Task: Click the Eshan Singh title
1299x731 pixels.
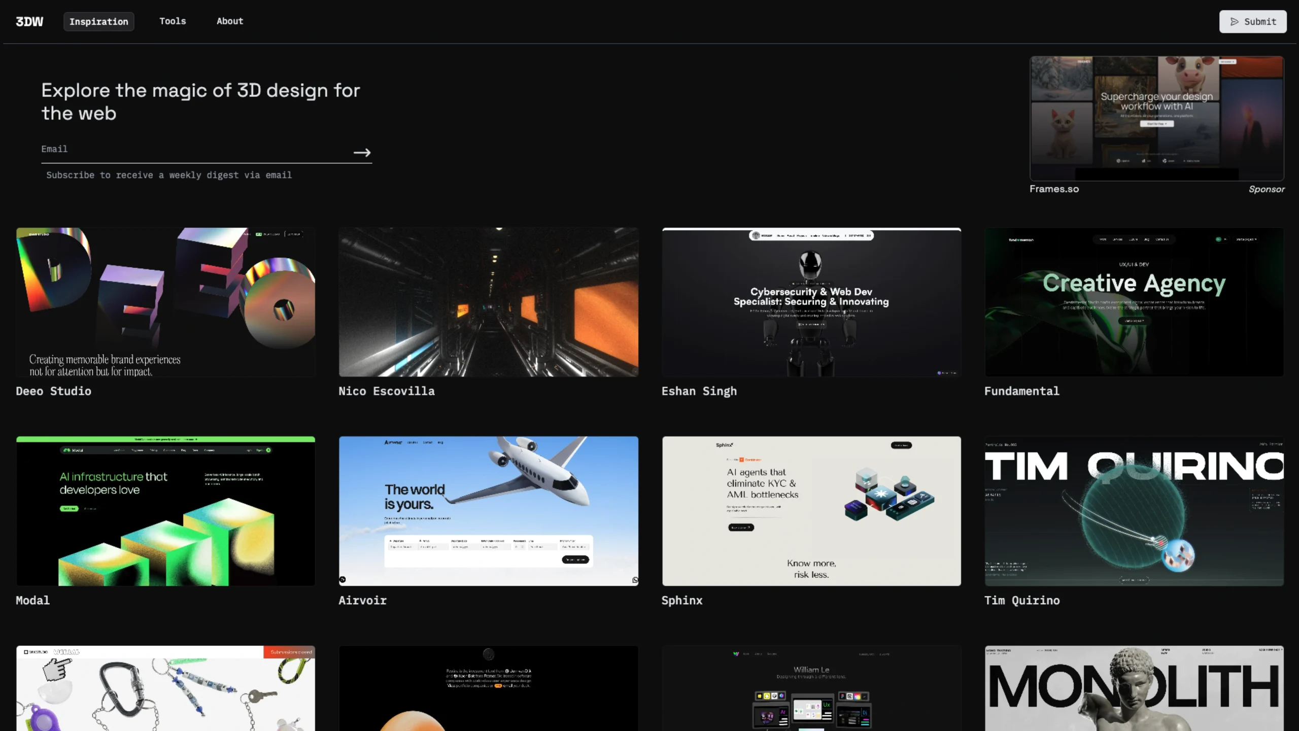Action: (x=699, y=391)
